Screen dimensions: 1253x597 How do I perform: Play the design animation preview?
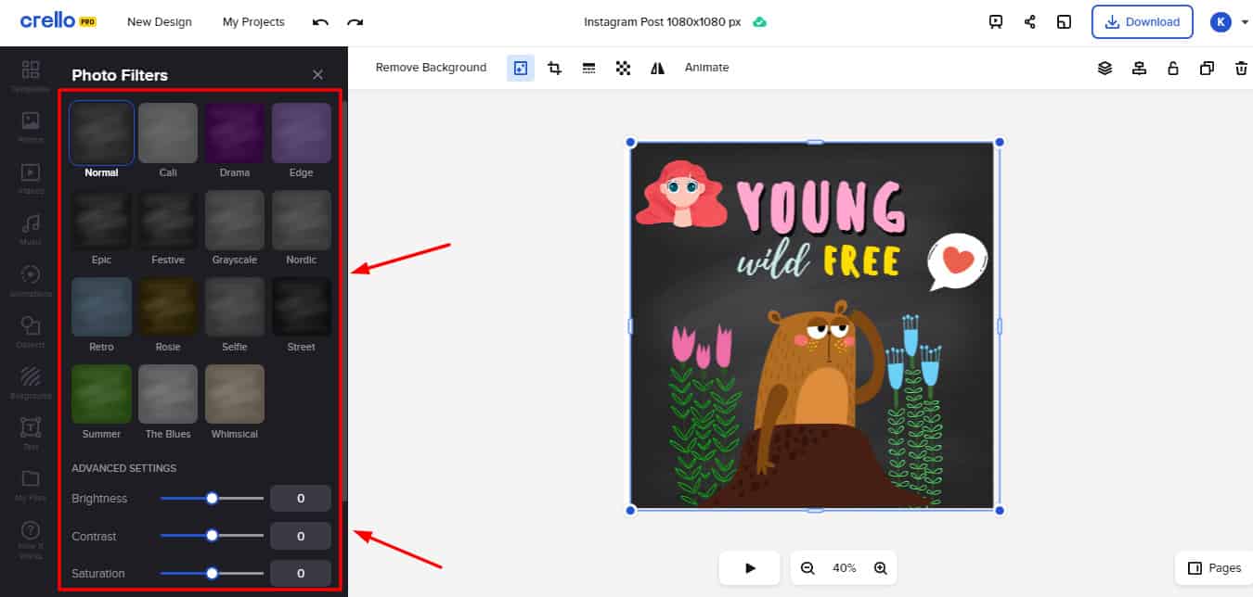click(x=751, y=568)
